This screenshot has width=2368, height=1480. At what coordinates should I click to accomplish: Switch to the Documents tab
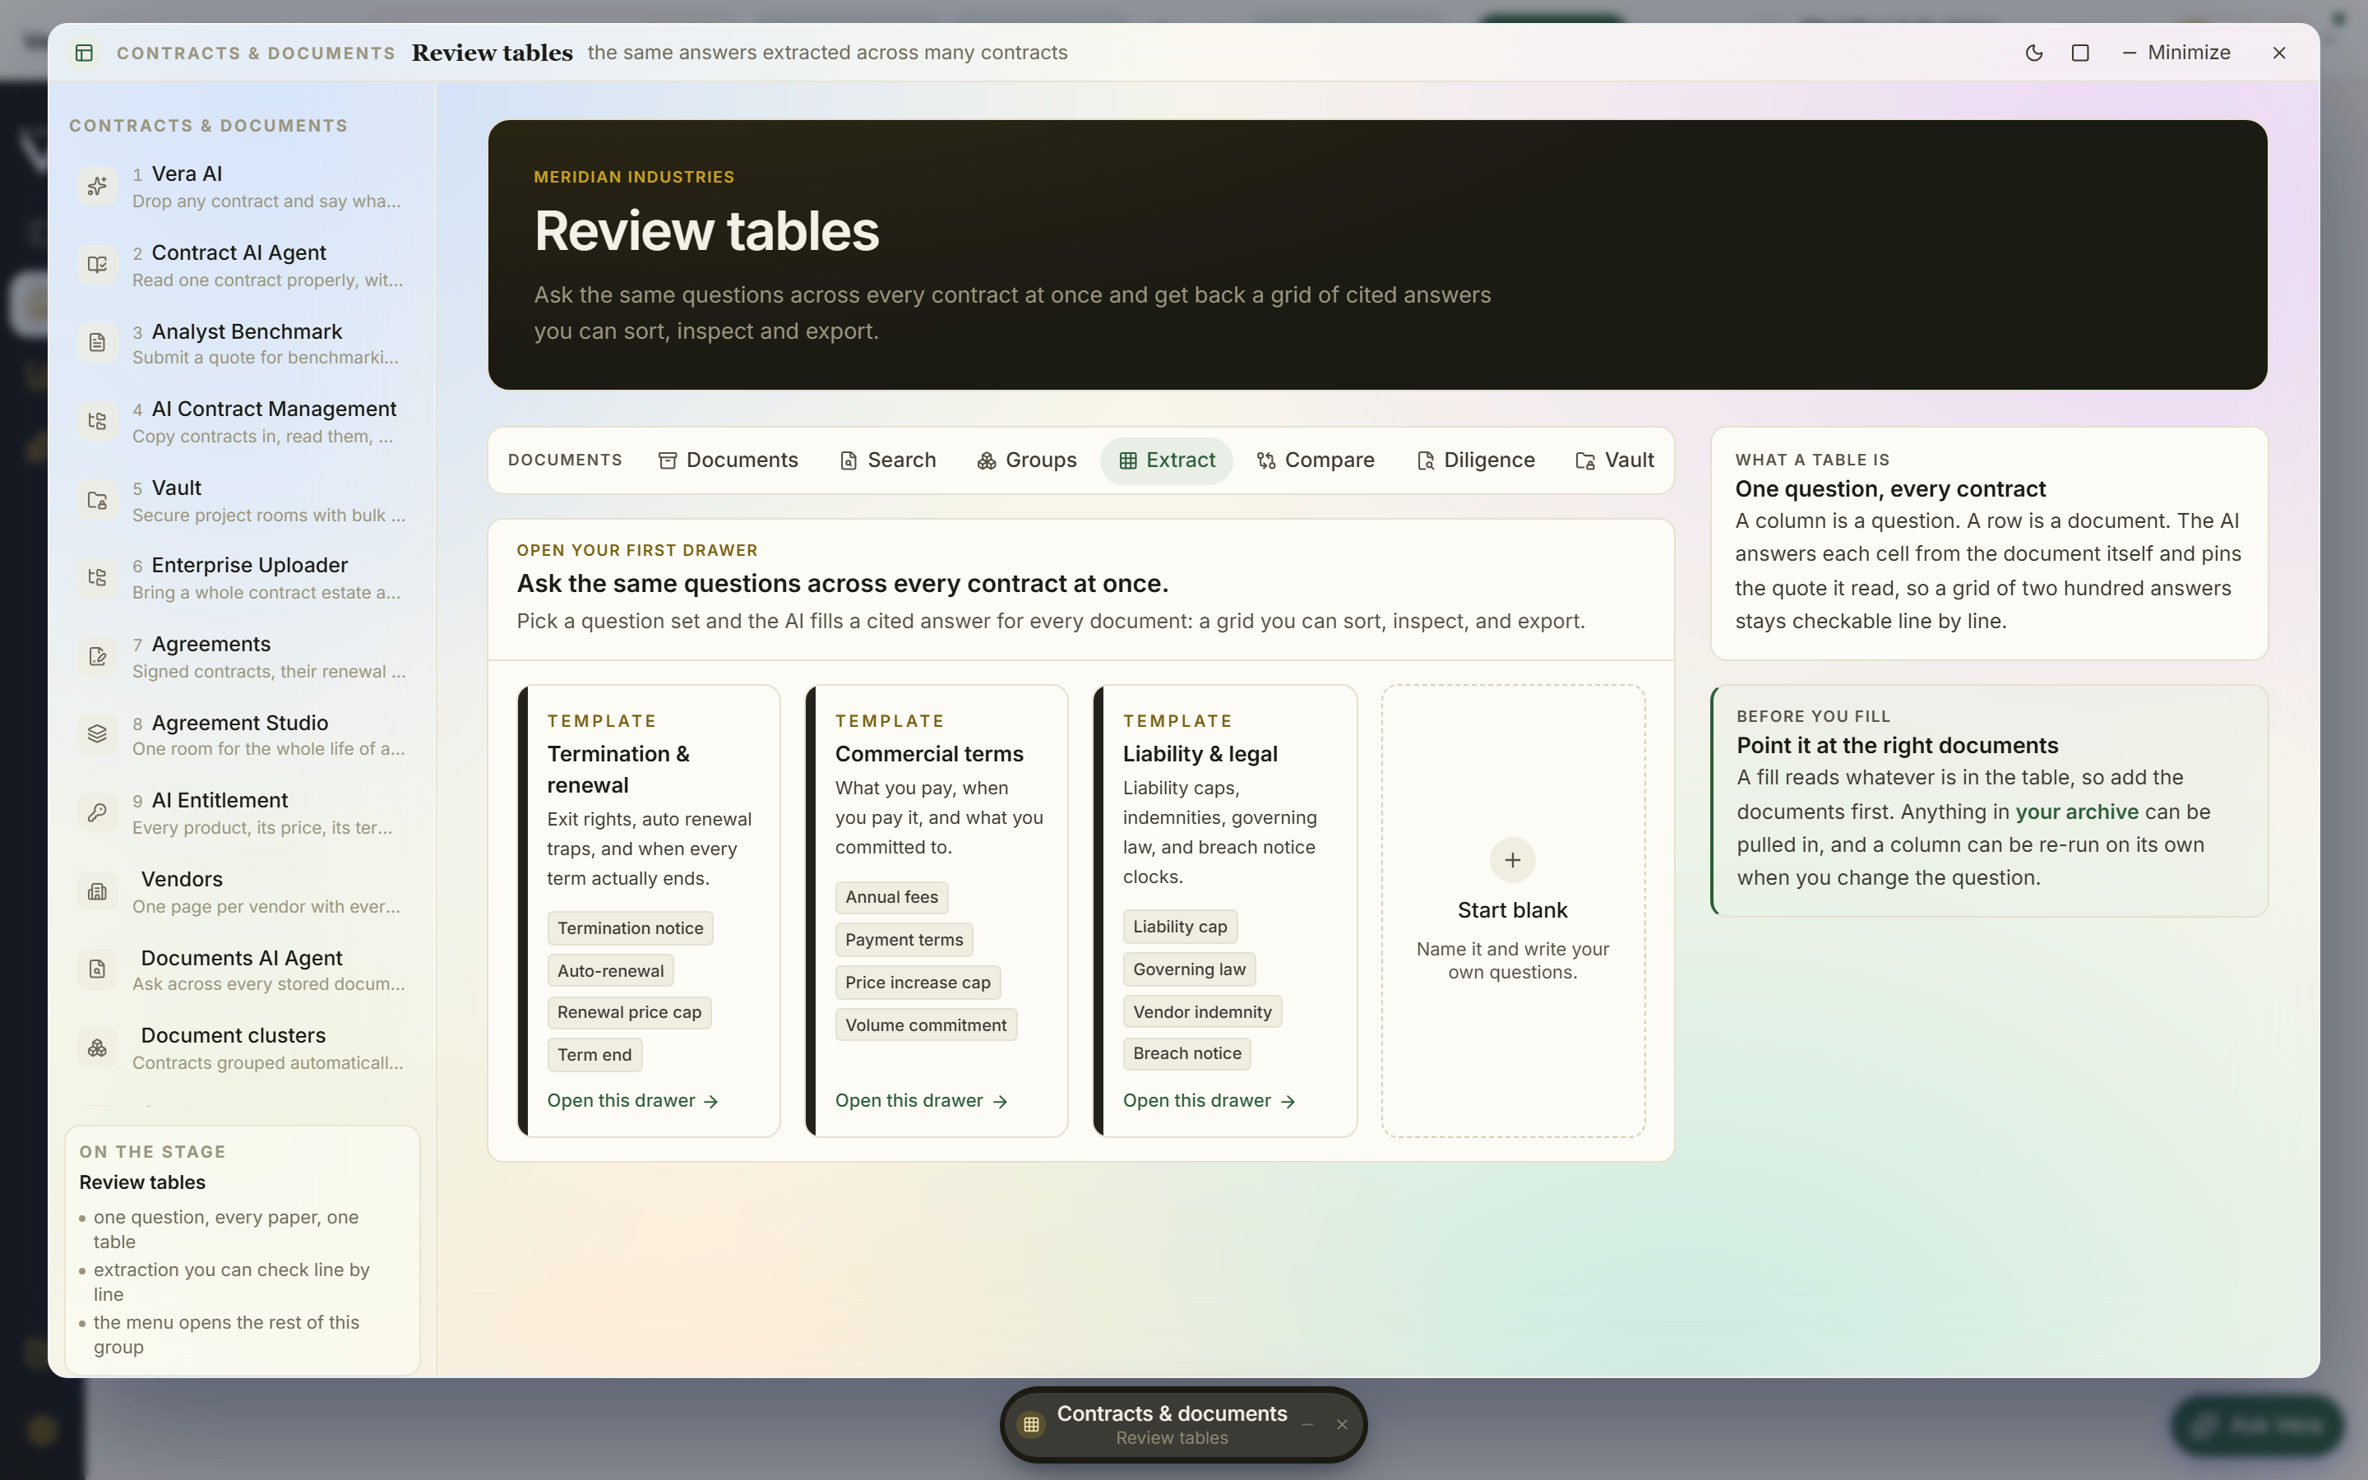coord(728,460)
